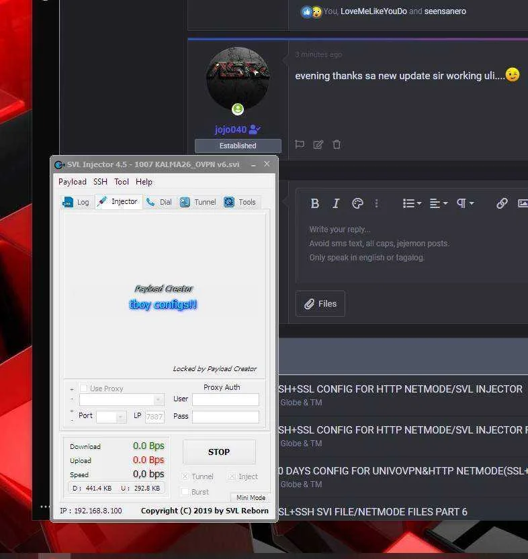Open the Log tab in SVL Injector
This screenshot has height=559, width=528.
tap(77, 202)
